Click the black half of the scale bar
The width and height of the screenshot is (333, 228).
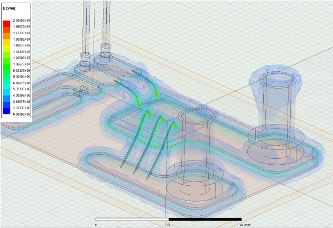(x=205, y=219)
